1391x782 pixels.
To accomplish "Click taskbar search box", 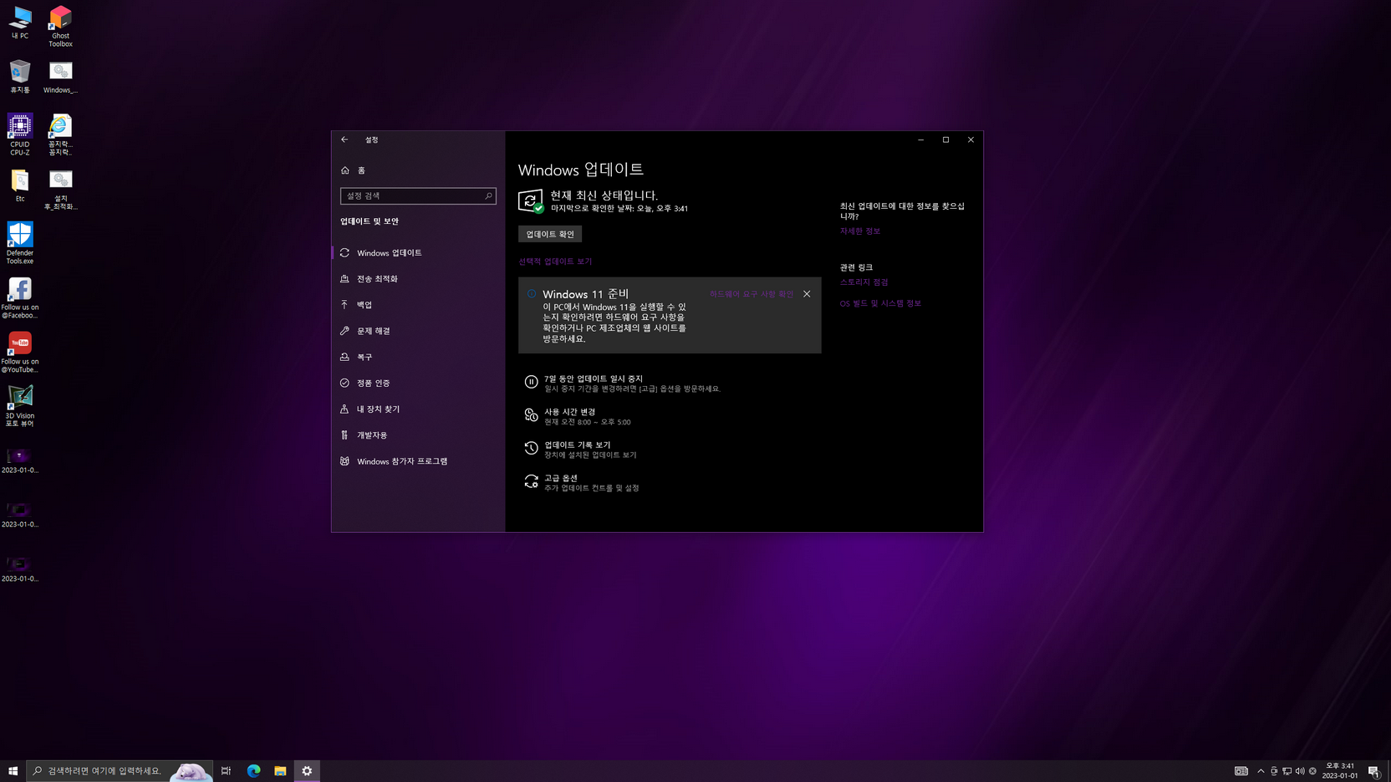I will 120,770.
